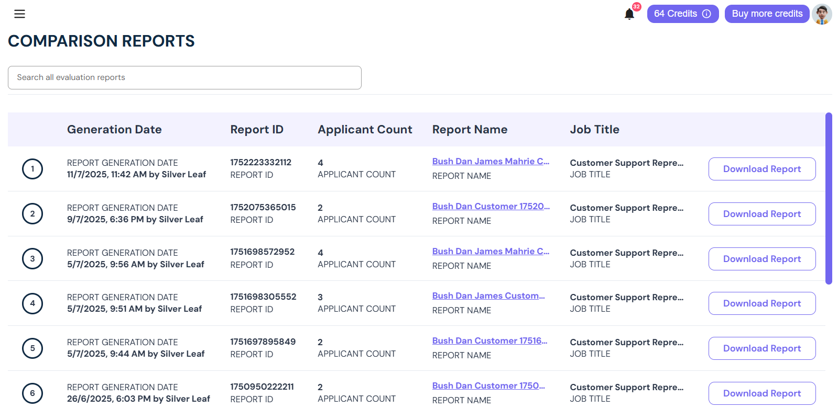Open notifications bell with 32 badge
The height and width of the screenshot is (420, 838).
629,14
